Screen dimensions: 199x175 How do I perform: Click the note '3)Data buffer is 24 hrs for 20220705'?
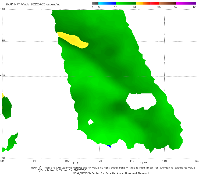tap(62, 170)
